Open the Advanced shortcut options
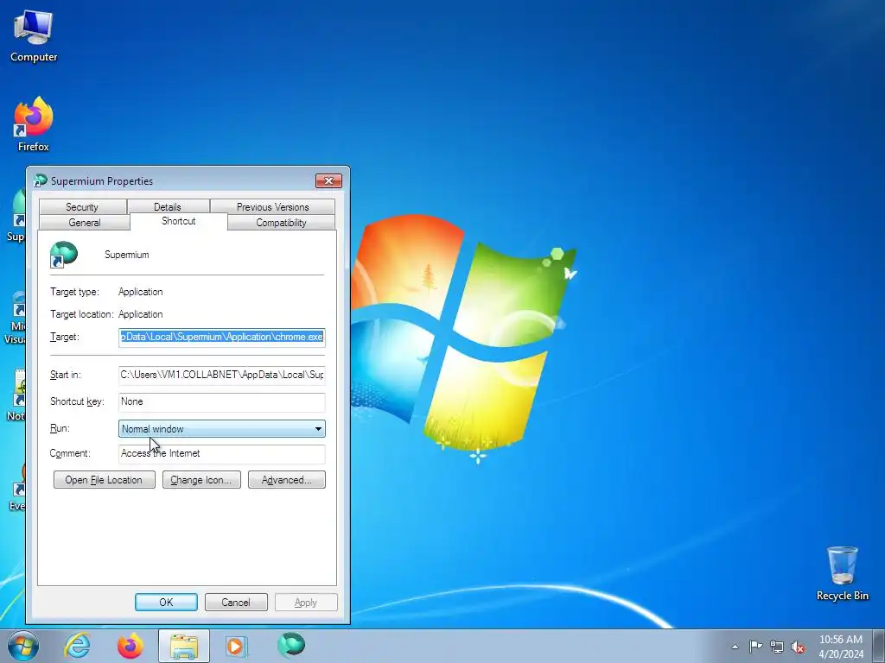885x663 pixels. coord(287,480)
